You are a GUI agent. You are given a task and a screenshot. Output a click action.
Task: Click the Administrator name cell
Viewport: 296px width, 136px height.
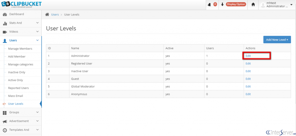click(116, 56)
